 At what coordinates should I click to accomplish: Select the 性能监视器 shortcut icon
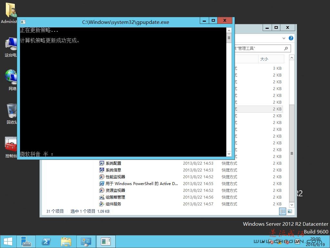102,177
